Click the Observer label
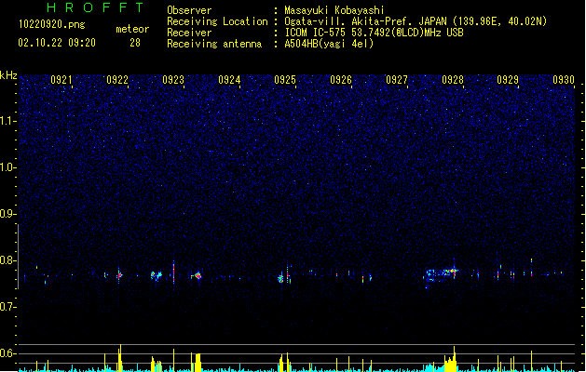Screen dimensions: 586x372 [189, 10]
